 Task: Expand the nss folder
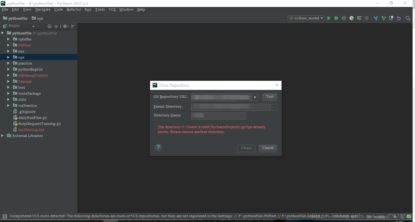pyautogui.click(x=8, y=51)
